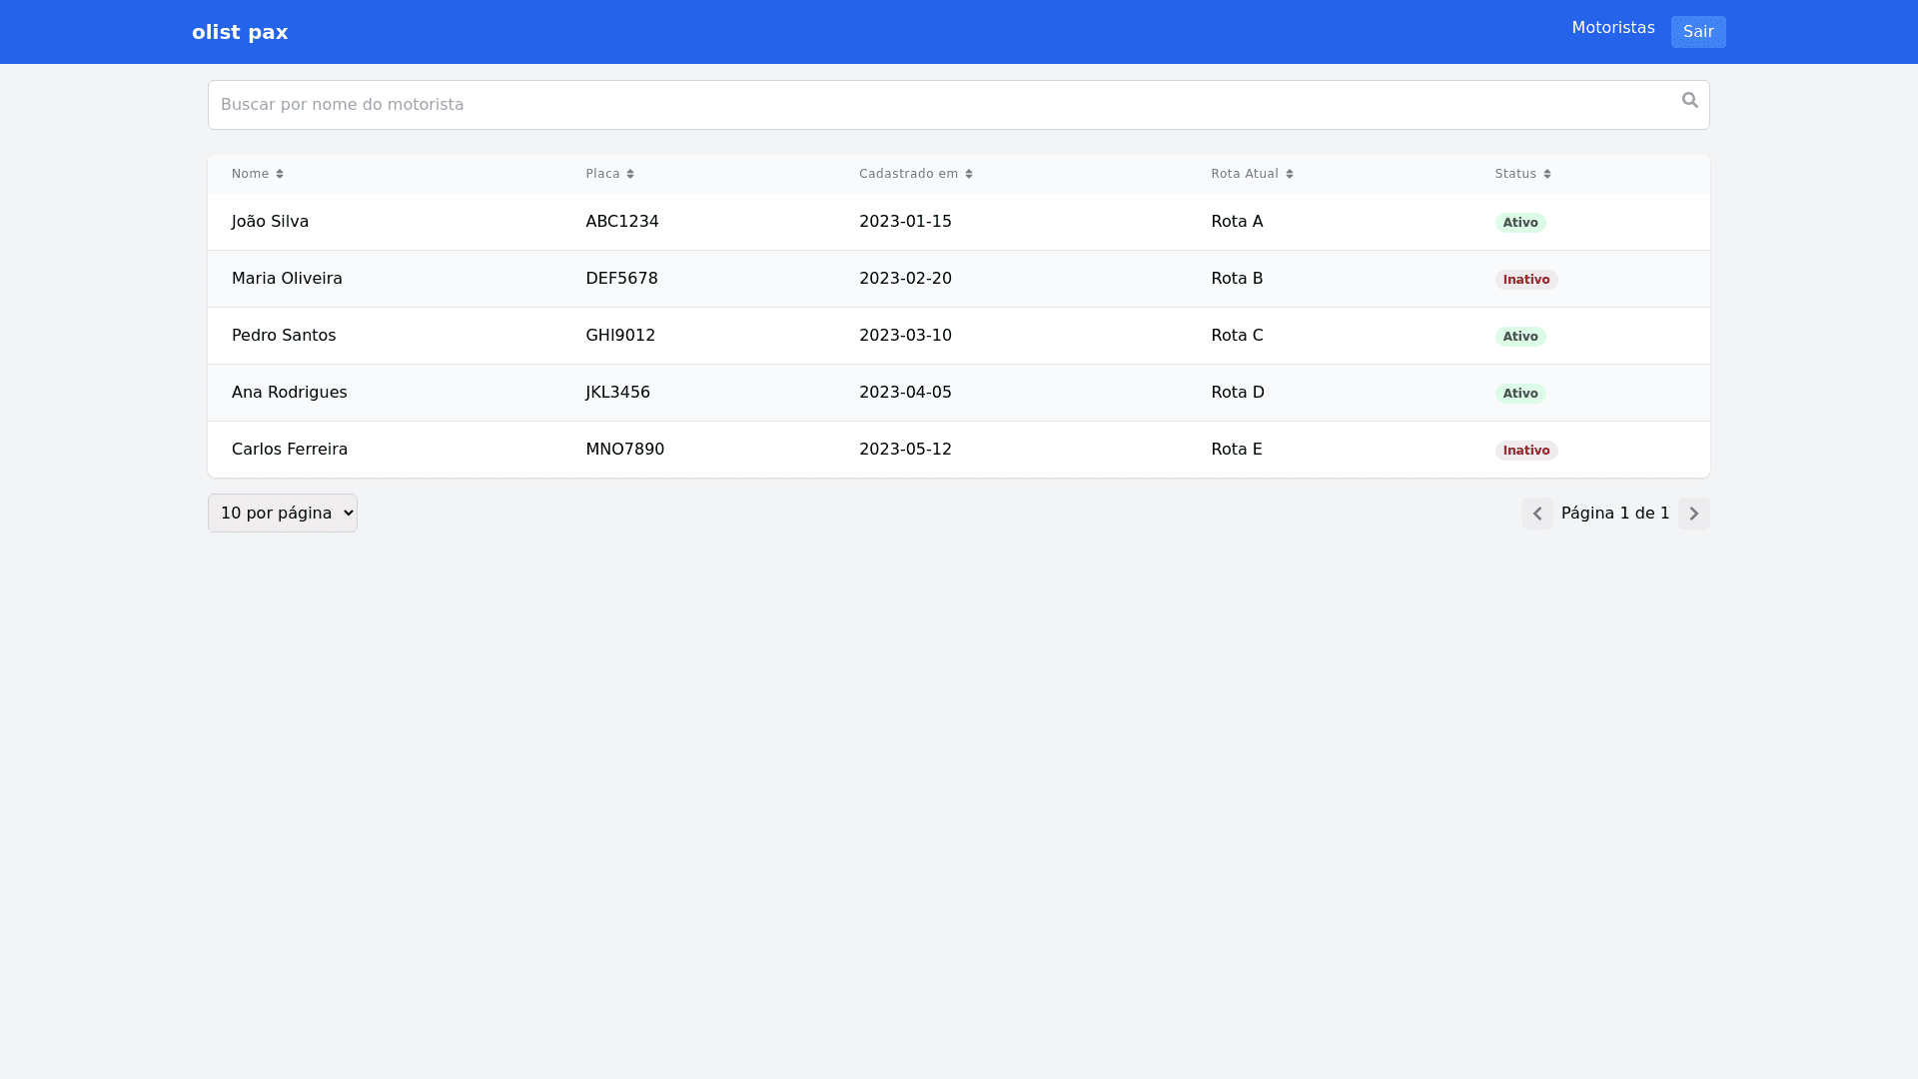
Task: Sort by Placa column arrows
Action: point(630,174)
